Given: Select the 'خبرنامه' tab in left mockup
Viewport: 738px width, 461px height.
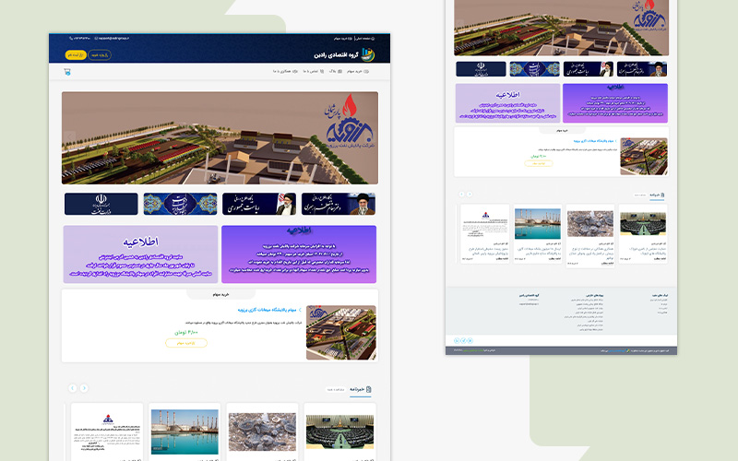Looking at the screenshot, I should [360, 389].
